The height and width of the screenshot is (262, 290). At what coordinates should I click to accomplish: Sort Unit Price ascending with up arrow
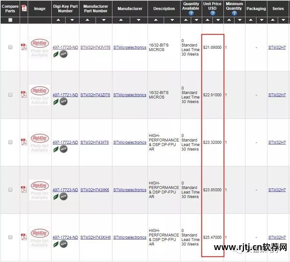[x=208, y=20]
